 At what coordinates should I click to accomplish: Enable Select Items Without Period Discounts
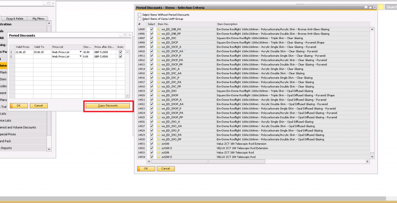click(x=140, y=15)
